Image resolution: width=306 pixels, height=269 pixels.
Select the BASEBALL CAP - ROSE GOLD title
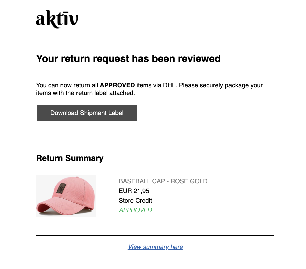point(163,181)
